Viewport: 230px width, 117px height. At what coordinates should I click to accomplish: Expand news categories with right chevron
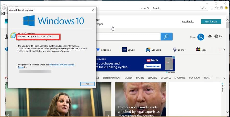pyautogui.click(x=224, y=78)
